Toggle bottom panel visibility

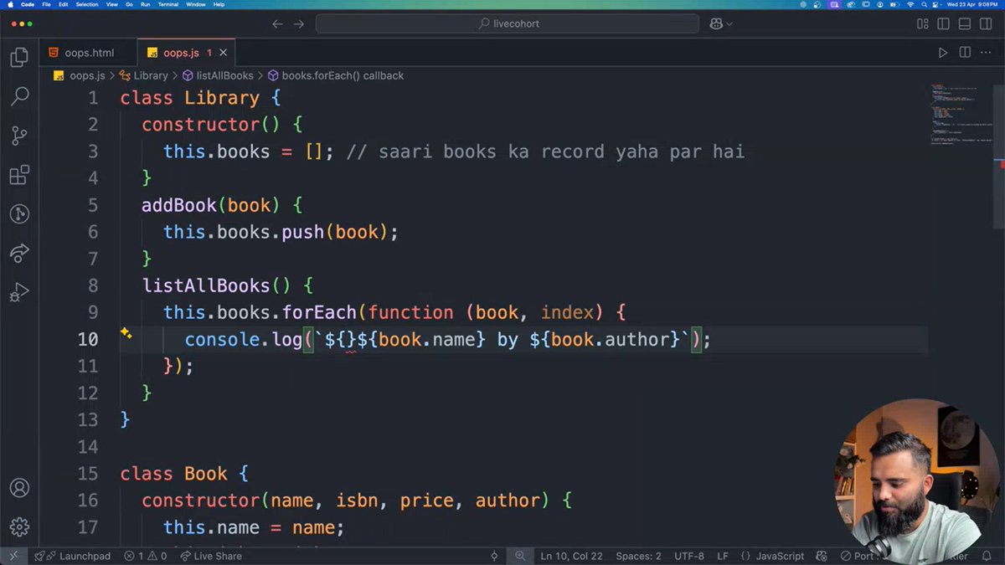[966, 23]
